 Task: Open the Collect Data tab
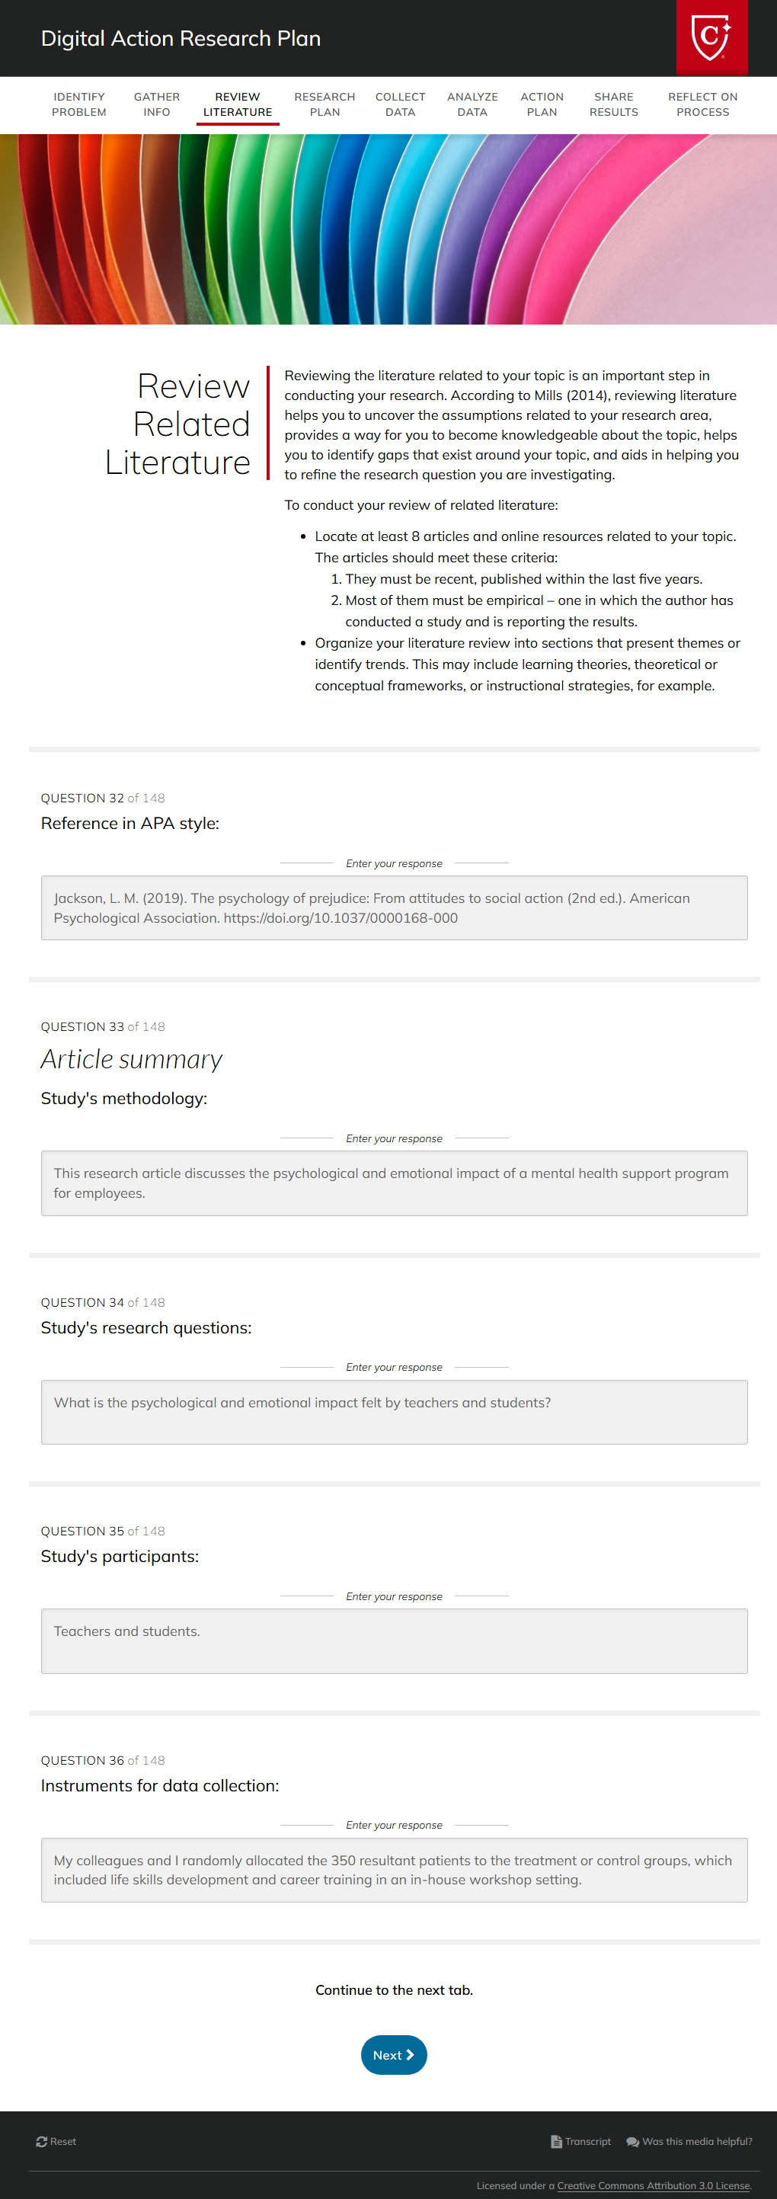point(401,104)
